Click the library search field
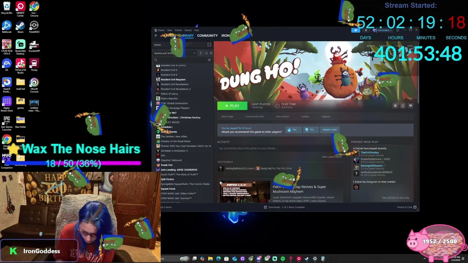Viewport: 468px width, 263px height. point(180,60)
